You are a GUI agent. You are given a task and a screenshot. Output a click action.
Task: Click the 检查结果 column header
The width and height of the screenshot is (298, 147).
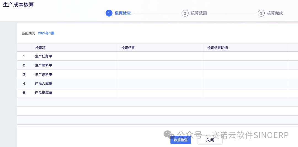(128, 48)
